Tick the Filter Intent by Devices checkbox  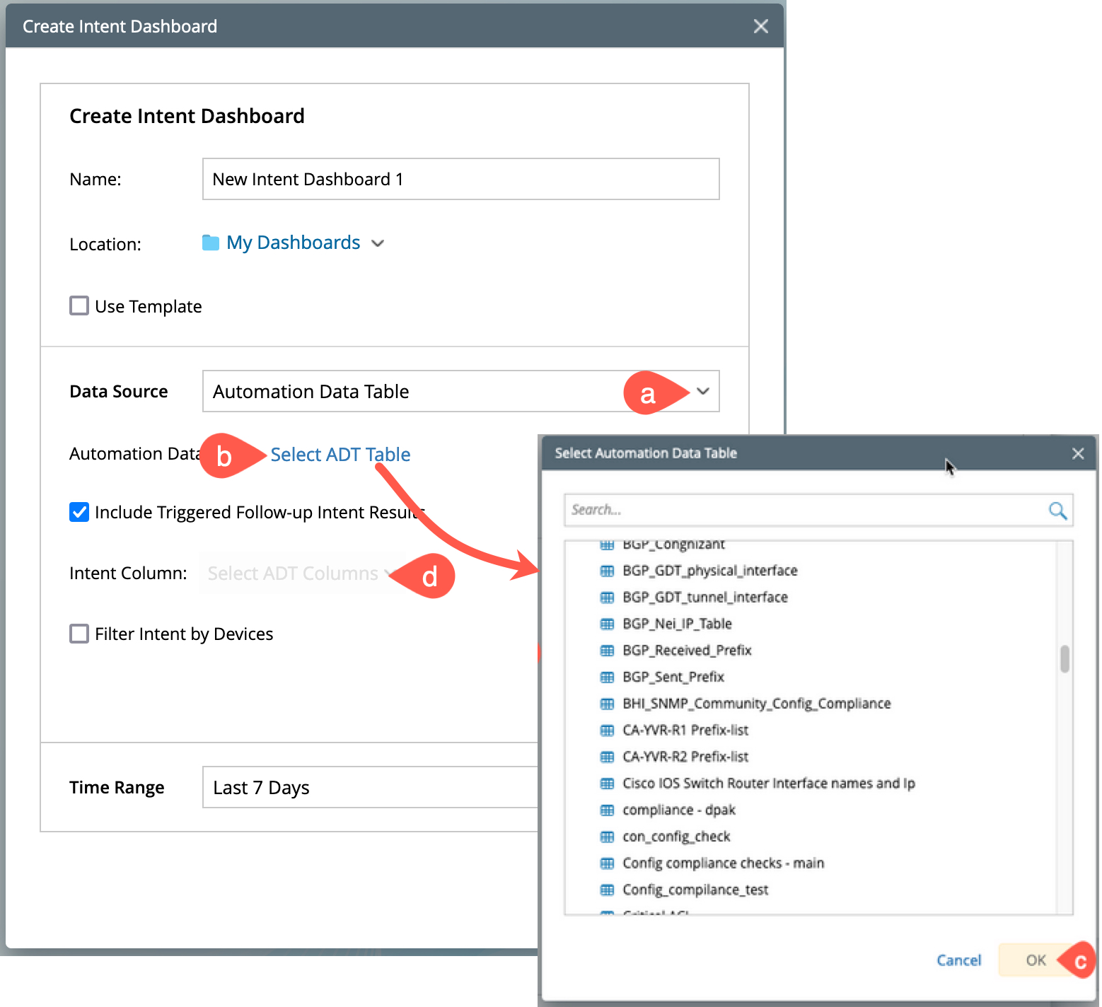(x=79, y=634)
